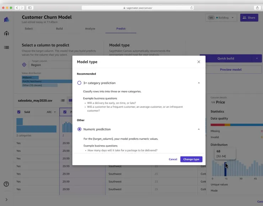Click the blue segment of data quality bar
The image size is (263, 206).
coord(247,125)
